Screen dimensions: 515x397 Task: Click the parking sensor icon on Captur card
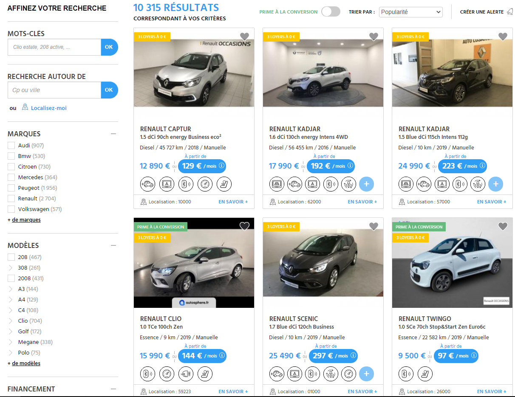click(148, 184)
